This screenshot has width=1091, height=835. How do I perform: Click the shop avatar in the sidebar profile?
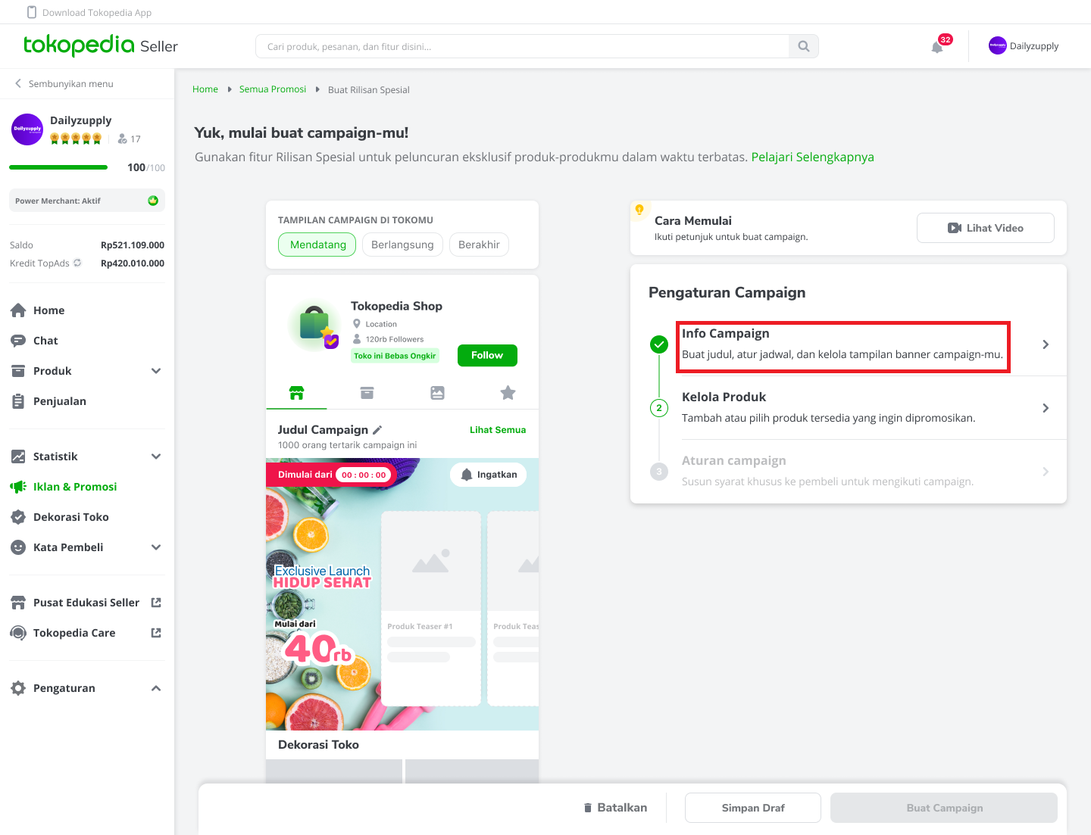tap(27, 129)
